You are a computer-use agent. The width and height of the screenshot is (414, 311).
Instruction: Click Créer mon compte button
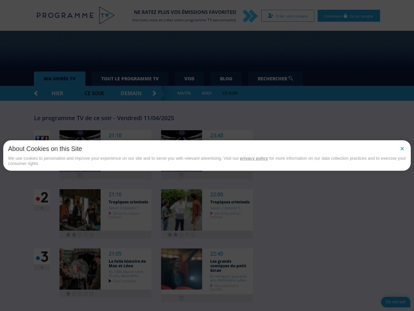coord(288,16)
